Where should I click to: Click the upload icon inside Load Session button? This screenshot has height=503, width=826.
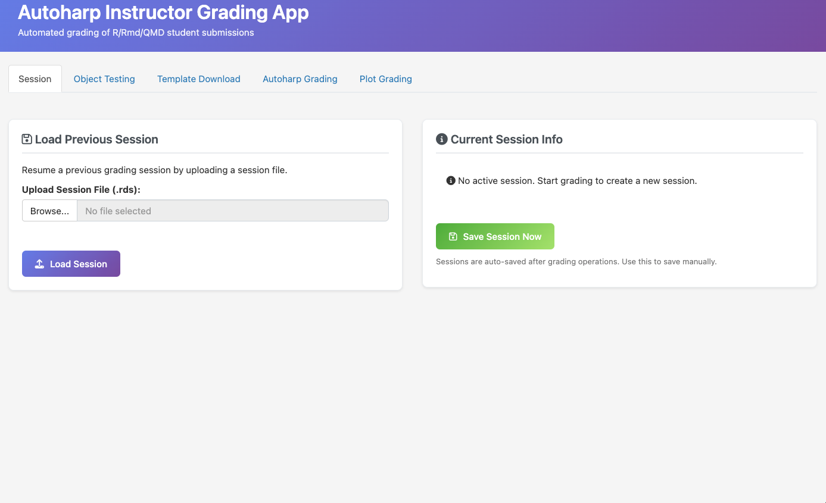(39, 263)
